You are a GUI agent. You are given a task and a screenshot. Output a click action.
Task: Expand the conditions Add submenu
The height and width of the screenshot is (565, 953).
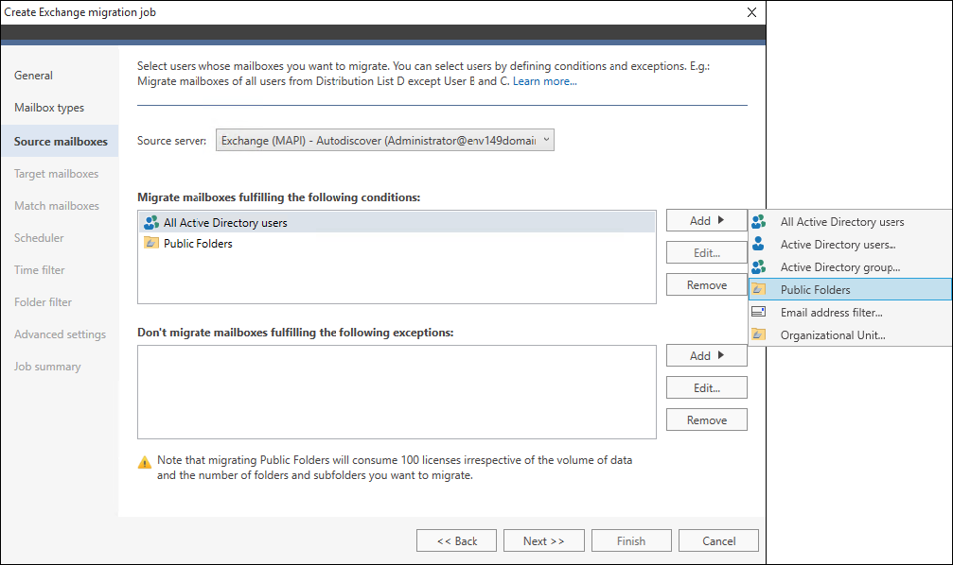(706, 220)
